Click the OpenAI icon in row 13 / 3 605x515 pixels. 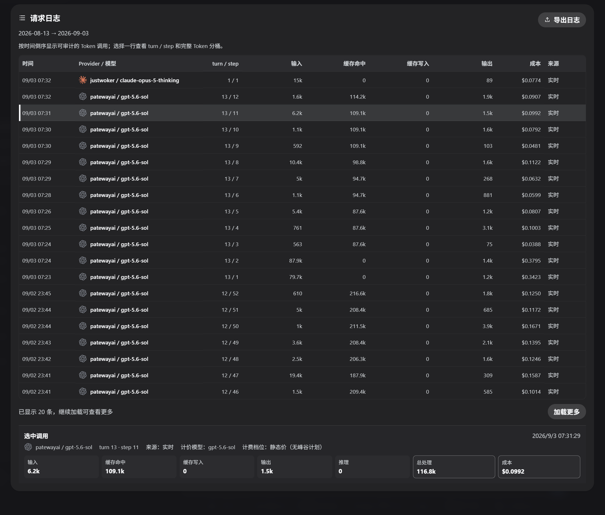[x=83, y=244]
